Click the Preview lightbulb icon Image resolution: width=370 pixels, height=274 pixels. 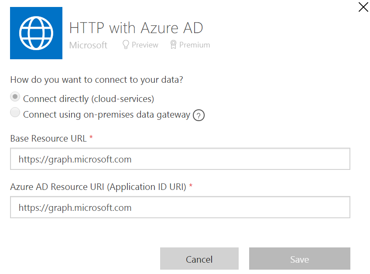point(126,44)
